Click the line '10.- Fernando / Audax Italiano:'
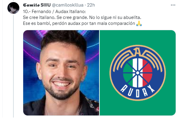The height and width of the screenshot is (119, 178). tap(54, 12)
